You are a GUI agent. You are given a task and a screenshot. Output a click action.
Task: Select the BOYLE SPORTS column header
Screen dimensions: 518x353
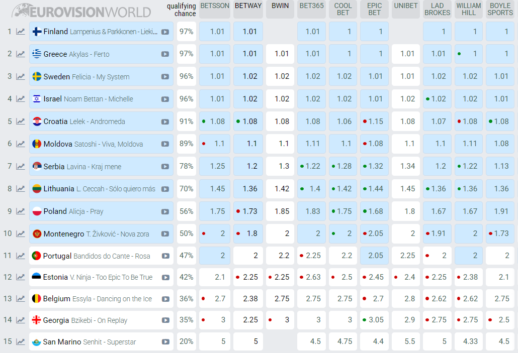[500, 9]
